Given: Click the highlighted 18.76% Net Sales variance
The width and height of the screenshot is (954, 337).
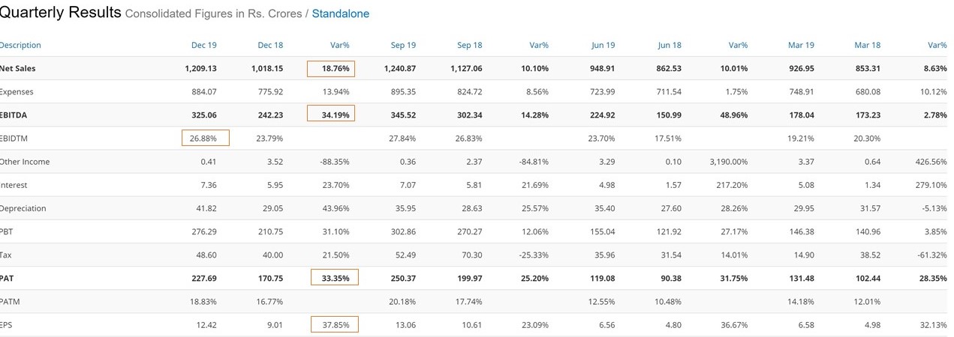Looking at the screenshot, I should click(331, 69).
